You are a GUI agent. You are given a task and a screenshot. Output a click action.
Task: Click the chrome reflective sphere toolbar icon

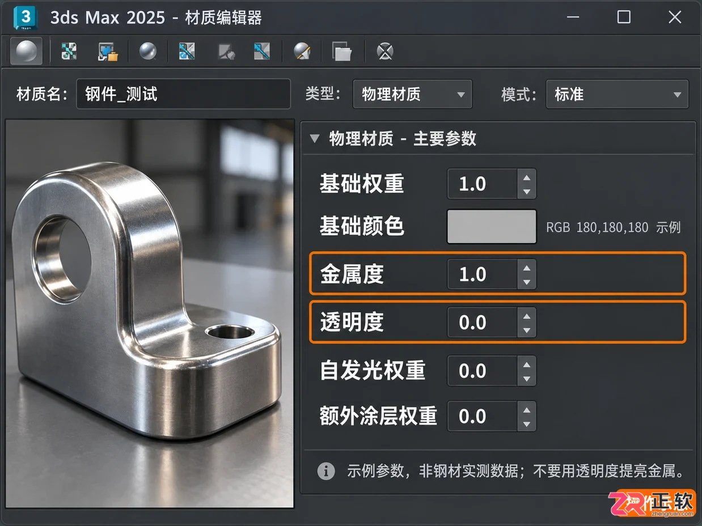[x=148, y=52]
